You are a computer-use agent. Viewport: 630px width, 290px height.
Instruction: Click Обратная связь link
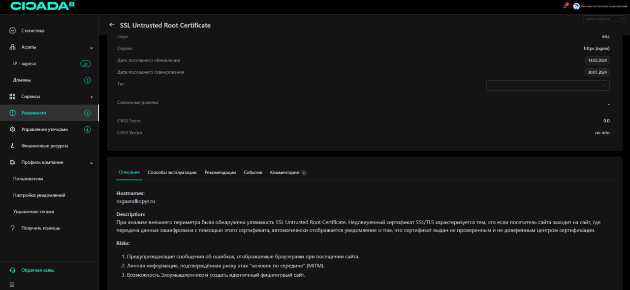pyautogui.click(x=38, y=270)
